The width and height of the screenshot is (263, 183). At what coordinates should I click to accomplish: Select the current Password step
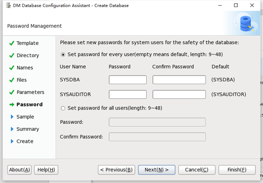click(29, 105)
